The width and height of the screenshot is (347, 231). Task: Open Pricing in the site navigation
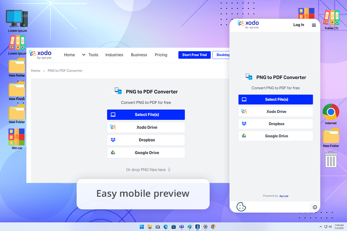click(x=161, y=55)
